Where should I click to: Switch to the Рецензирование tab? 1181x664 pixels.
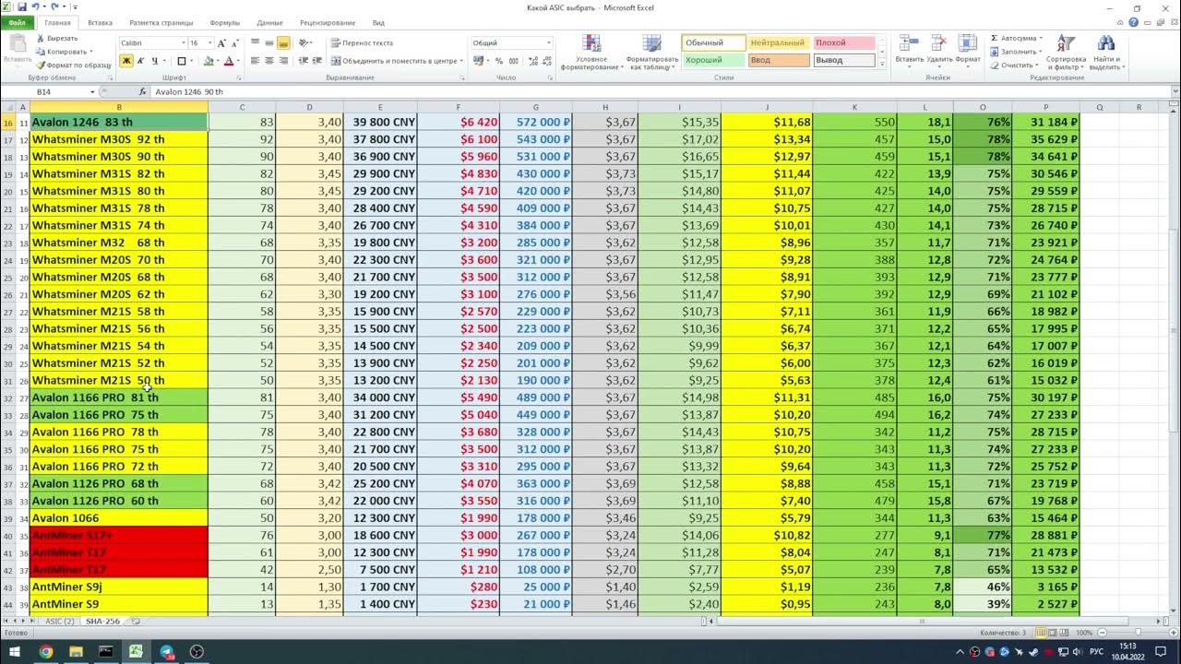(x=328, y=22)
